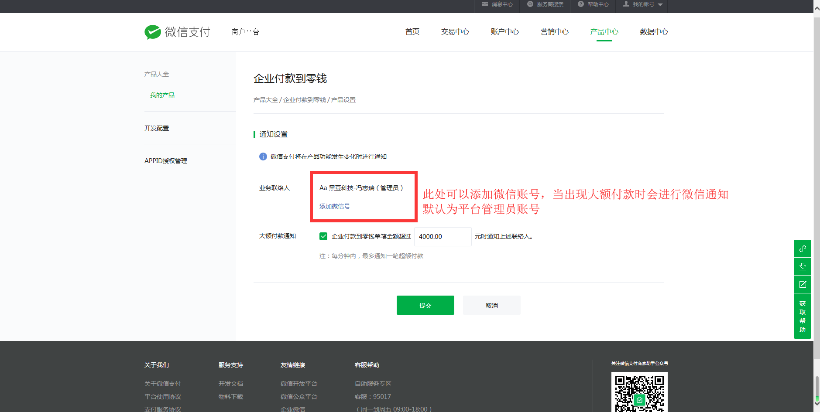
Task: Open 数据中心 tab
Action: pos(654,32)
